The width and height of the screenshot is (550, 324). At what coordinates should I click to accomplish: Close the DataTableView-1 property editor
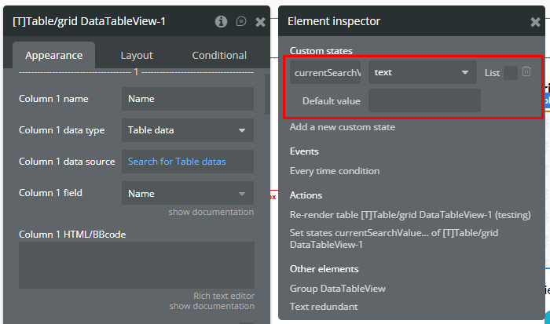tap(261, 22)
